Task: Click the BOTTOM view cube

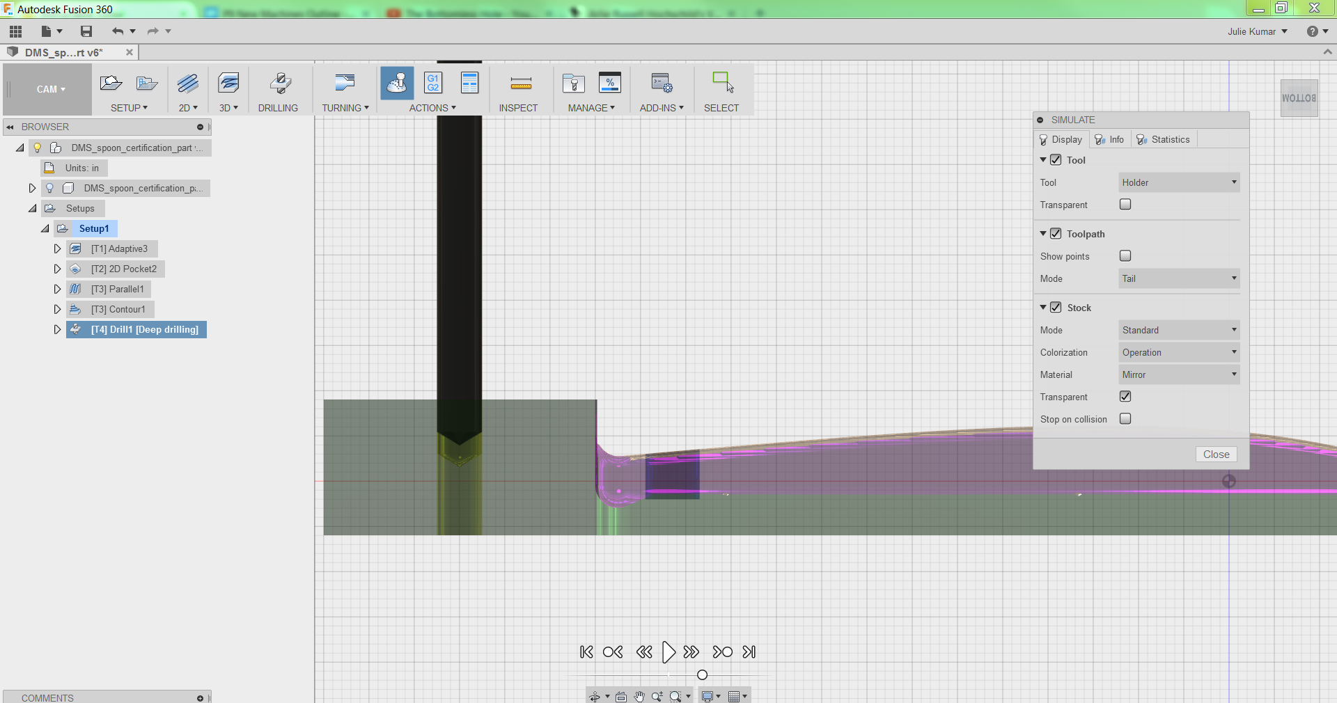Action: pos(1299,98)
